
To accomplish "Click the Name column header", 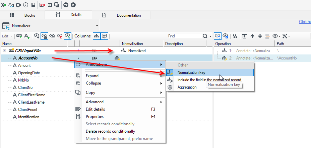I will pyautogui.click(x=34, y=44).
